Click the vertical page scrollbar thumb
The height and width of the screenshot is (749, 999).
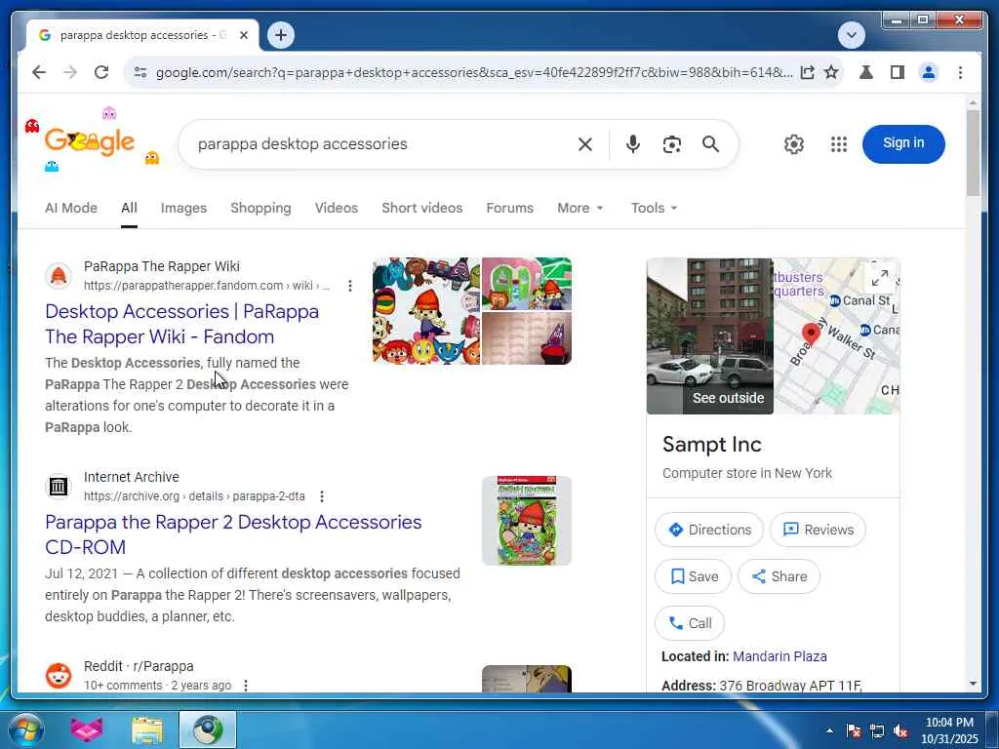pyautogui.click(x=973, y=153)
